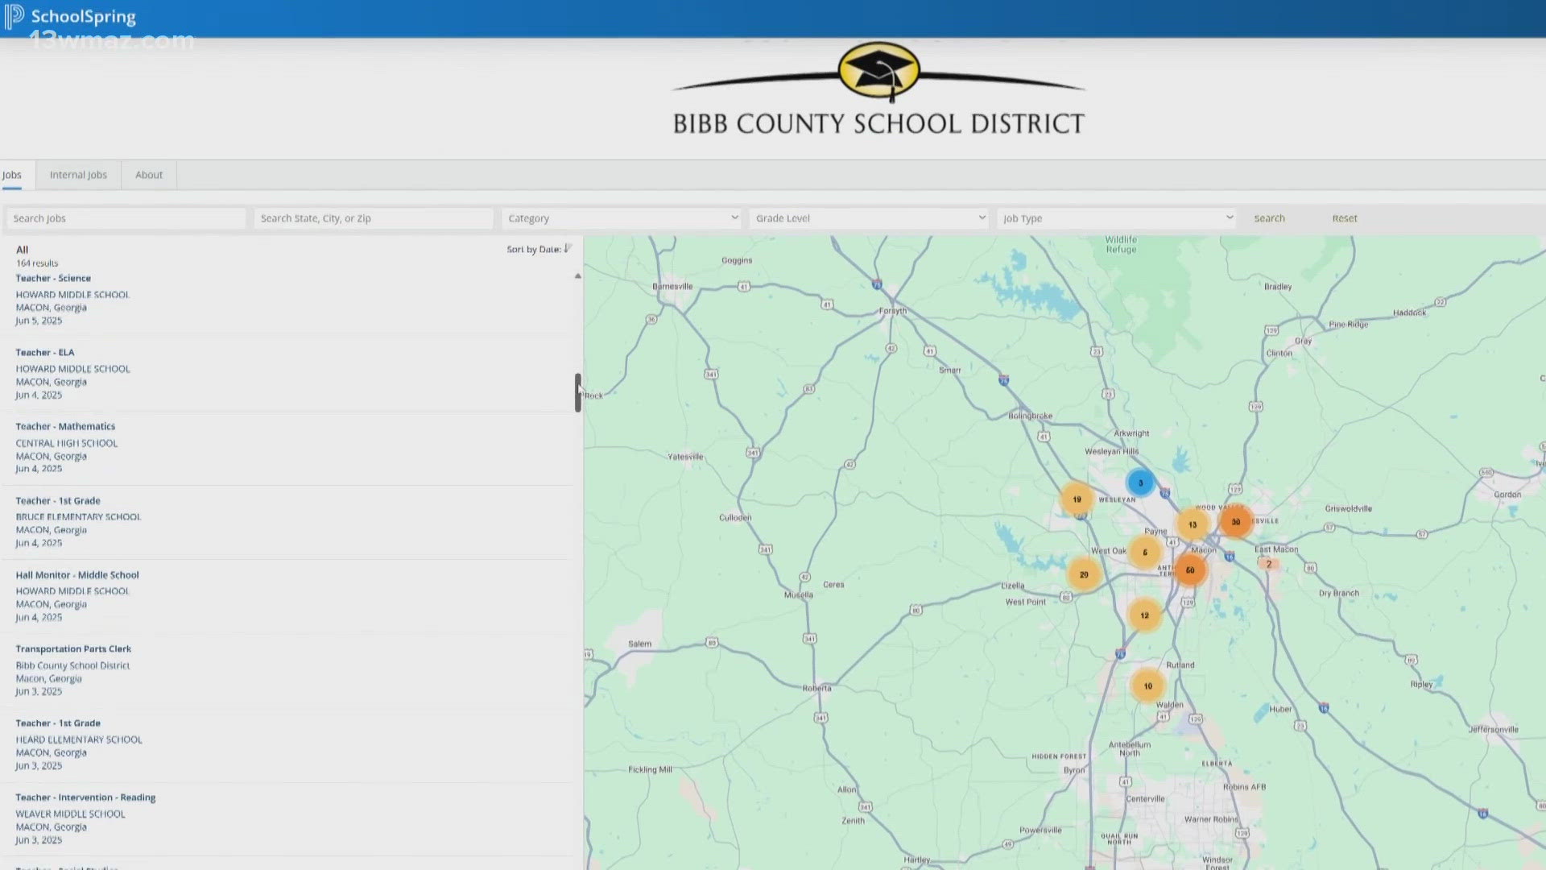This screenshot has height=870, width=1546.
Task: Open the Hall Monitor - Middle School listing
Action: point(77,575)
